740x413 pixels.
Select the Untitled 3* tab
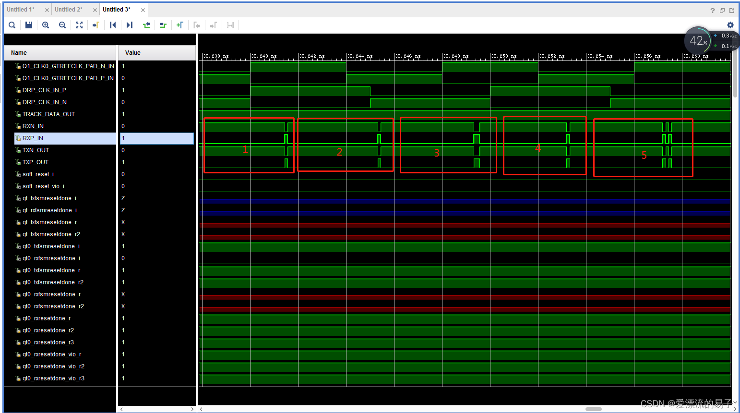coord(117,10)
